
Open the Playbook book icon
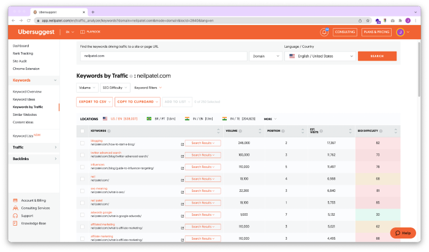click(82, 32)
